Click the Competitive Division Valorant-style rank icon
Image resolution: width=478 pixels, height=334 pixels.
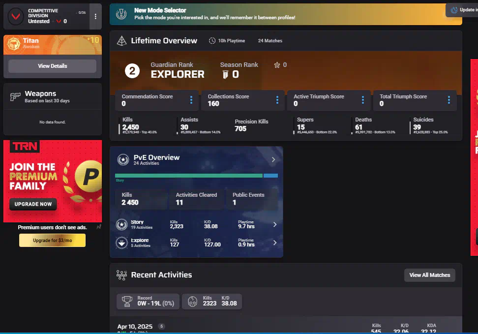click(x=16, y=17)
